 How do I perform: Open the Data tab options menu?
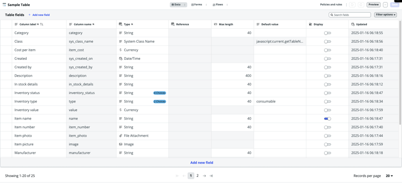point(185,5)
